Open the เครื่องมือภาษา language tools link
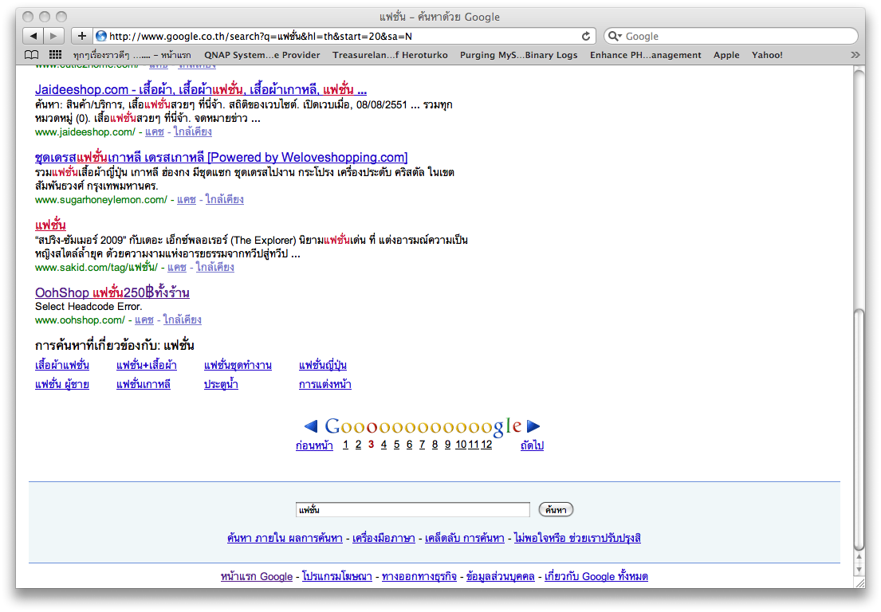Viewport: 881px width, 612px height. [383, 539]
